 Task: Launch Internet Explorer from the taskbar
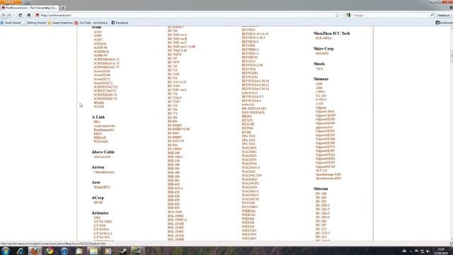coord(21,251)
